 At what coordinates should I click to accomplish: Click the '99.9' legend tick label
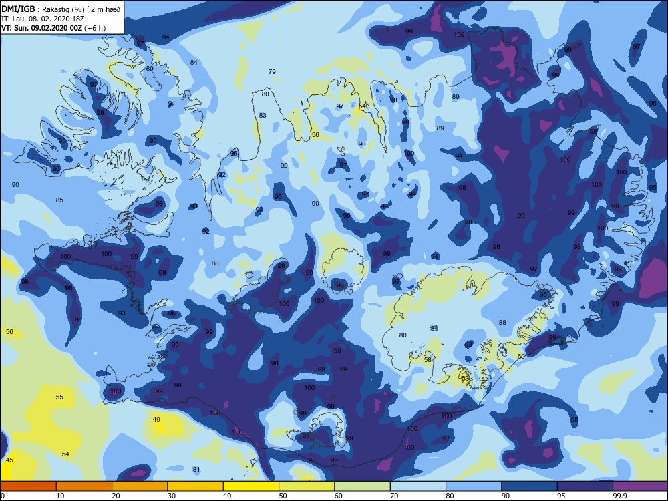pos(619,496)
